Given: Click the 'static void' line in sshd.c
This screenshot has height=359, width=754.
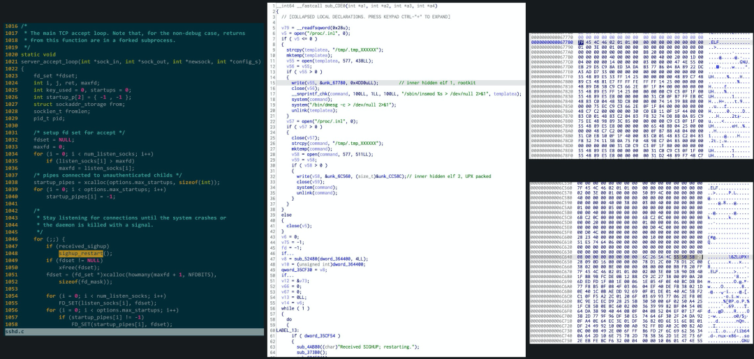Looking at the screenshot, I should tap(38, 54).
